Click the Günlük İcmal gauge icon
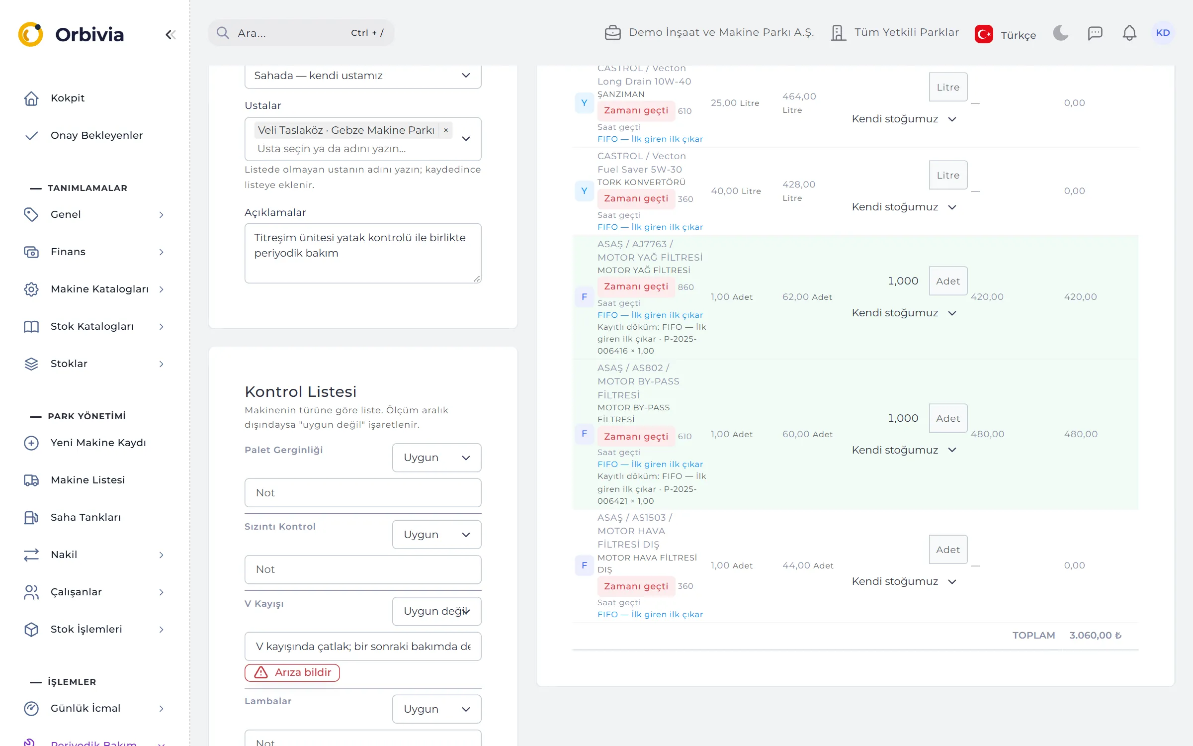This screenshot has width=1193, height=746. [x=31, y=708]
